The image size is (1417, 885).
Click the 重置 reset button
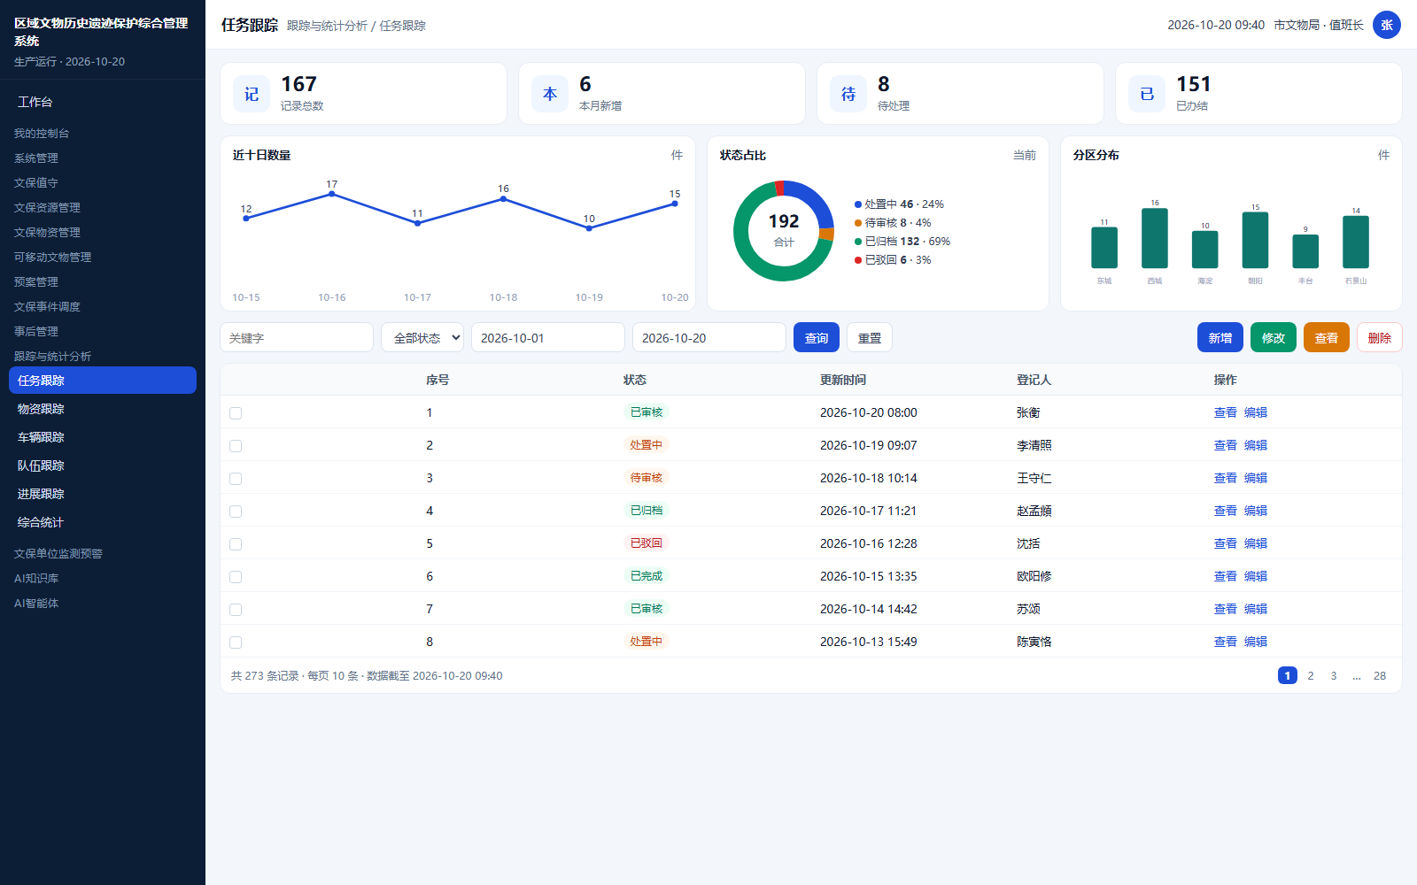click(x=870, y=338)
